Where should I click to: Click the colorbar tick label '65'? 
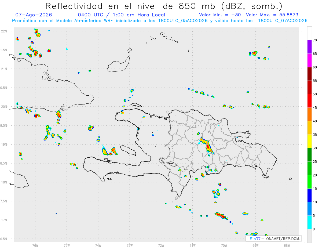pyautogui.click(x=315, y=54)
